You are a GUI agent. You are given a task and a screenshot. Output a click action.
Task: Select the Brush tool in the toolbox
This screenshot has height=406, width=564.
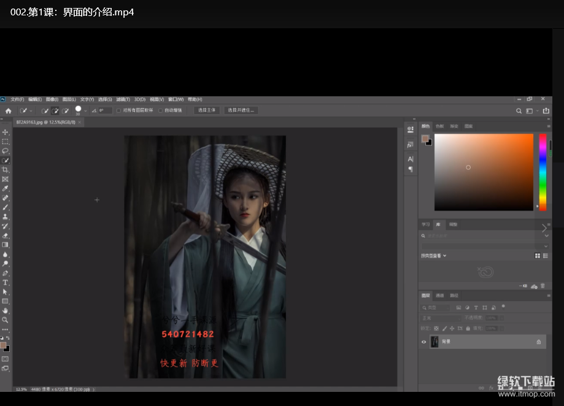coord(5,207)
